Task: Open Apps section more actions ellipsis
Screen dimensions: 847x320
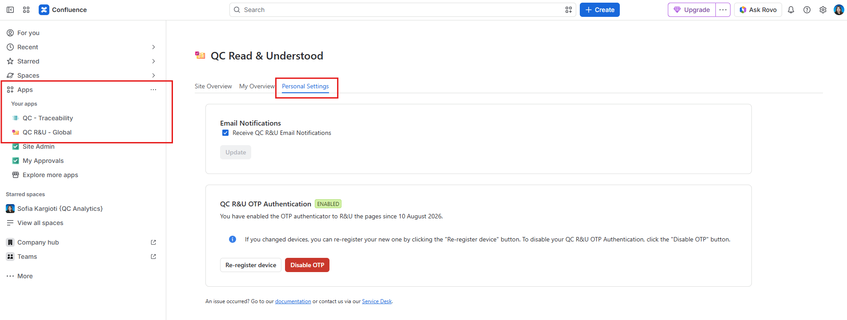Action: click(153, 90)
